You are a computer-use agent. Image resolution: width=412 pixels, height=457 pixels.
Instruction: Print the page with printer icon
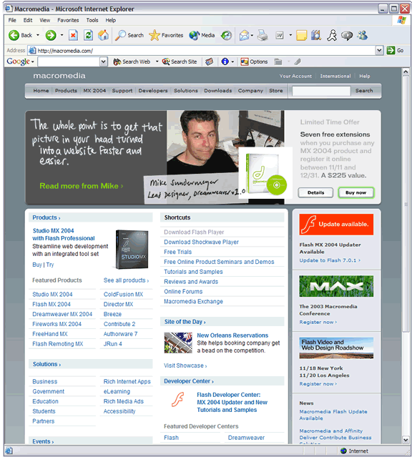click(x=263, y=36)
